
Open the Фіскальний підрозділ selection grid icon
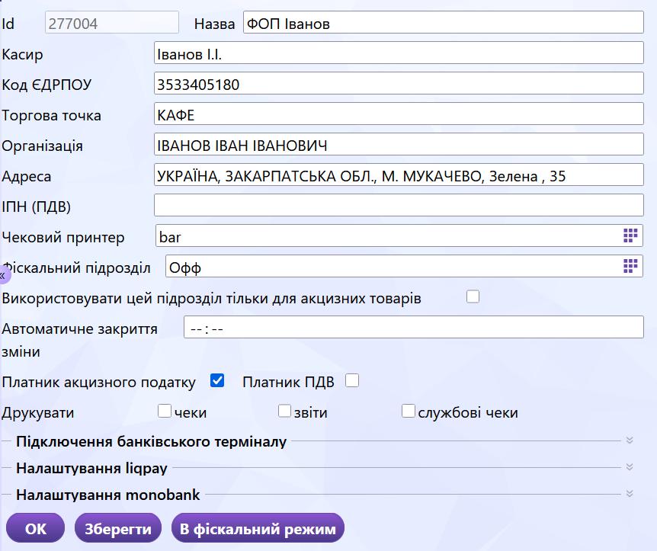(x=630, y=266)
